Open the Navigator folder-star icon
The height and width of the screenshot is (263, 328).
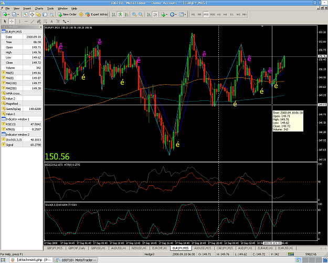tap(38, 14)
